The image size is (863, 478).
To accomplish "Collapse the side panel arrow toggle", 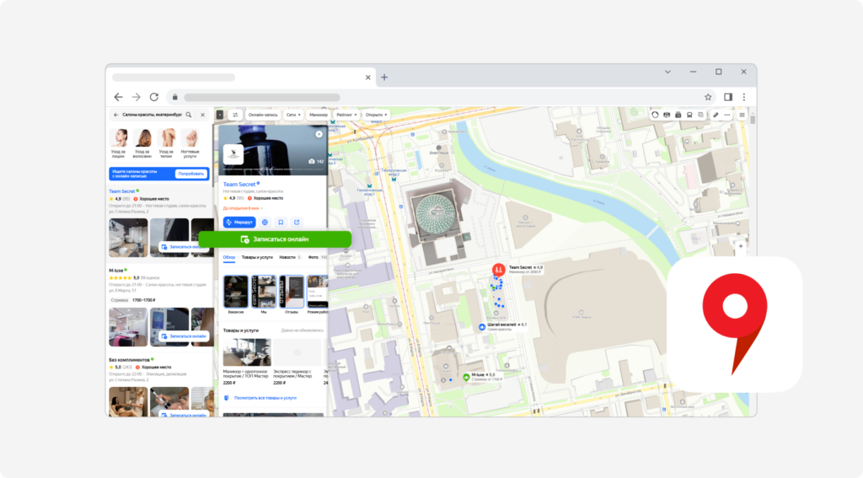I will (x=220, y=115).
